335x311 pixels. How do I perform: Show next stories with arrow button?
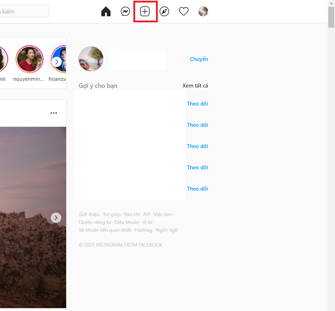click(x=57, y=62)
